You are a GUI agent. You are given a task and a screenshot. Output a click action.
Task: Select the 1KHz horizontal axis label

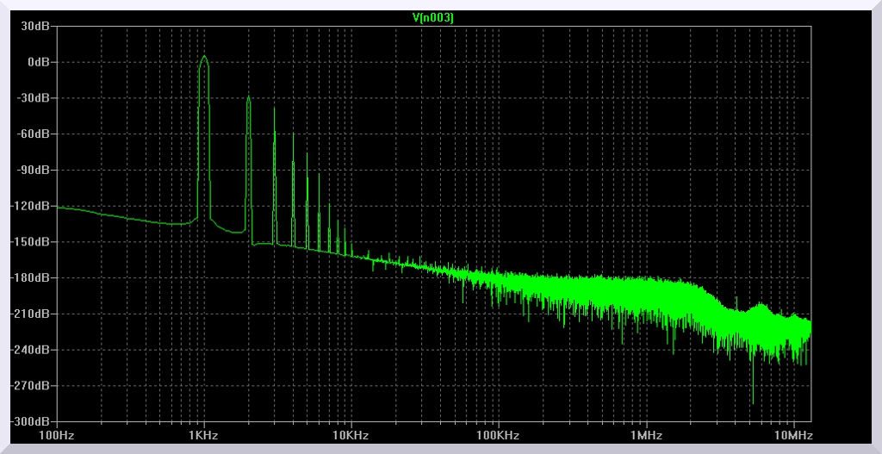203,436
